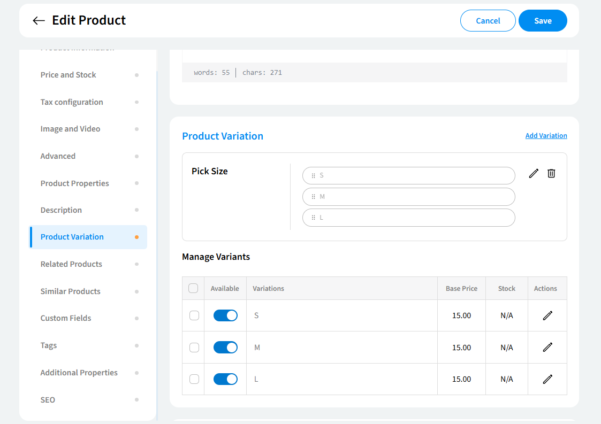This screenshot has width=601, height=424.
Task: Navigate to the SEO section
Action: pyautogui.click(x=48, y=400)
